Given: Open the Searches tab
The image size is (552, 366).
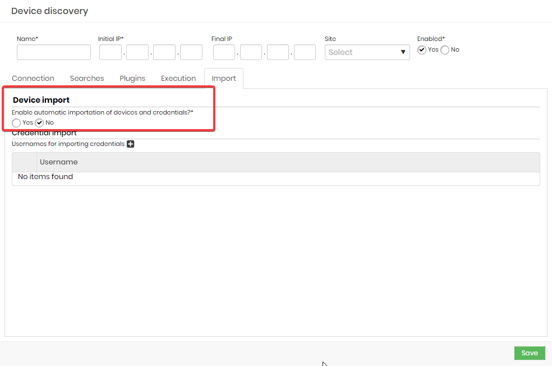Looking at the screenshot, I should (87, 78).
